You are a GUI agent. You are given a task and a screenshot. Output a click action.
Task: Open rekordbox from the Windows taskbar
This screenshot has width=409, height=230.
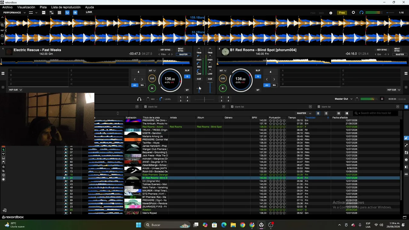[x=261, y=225]
